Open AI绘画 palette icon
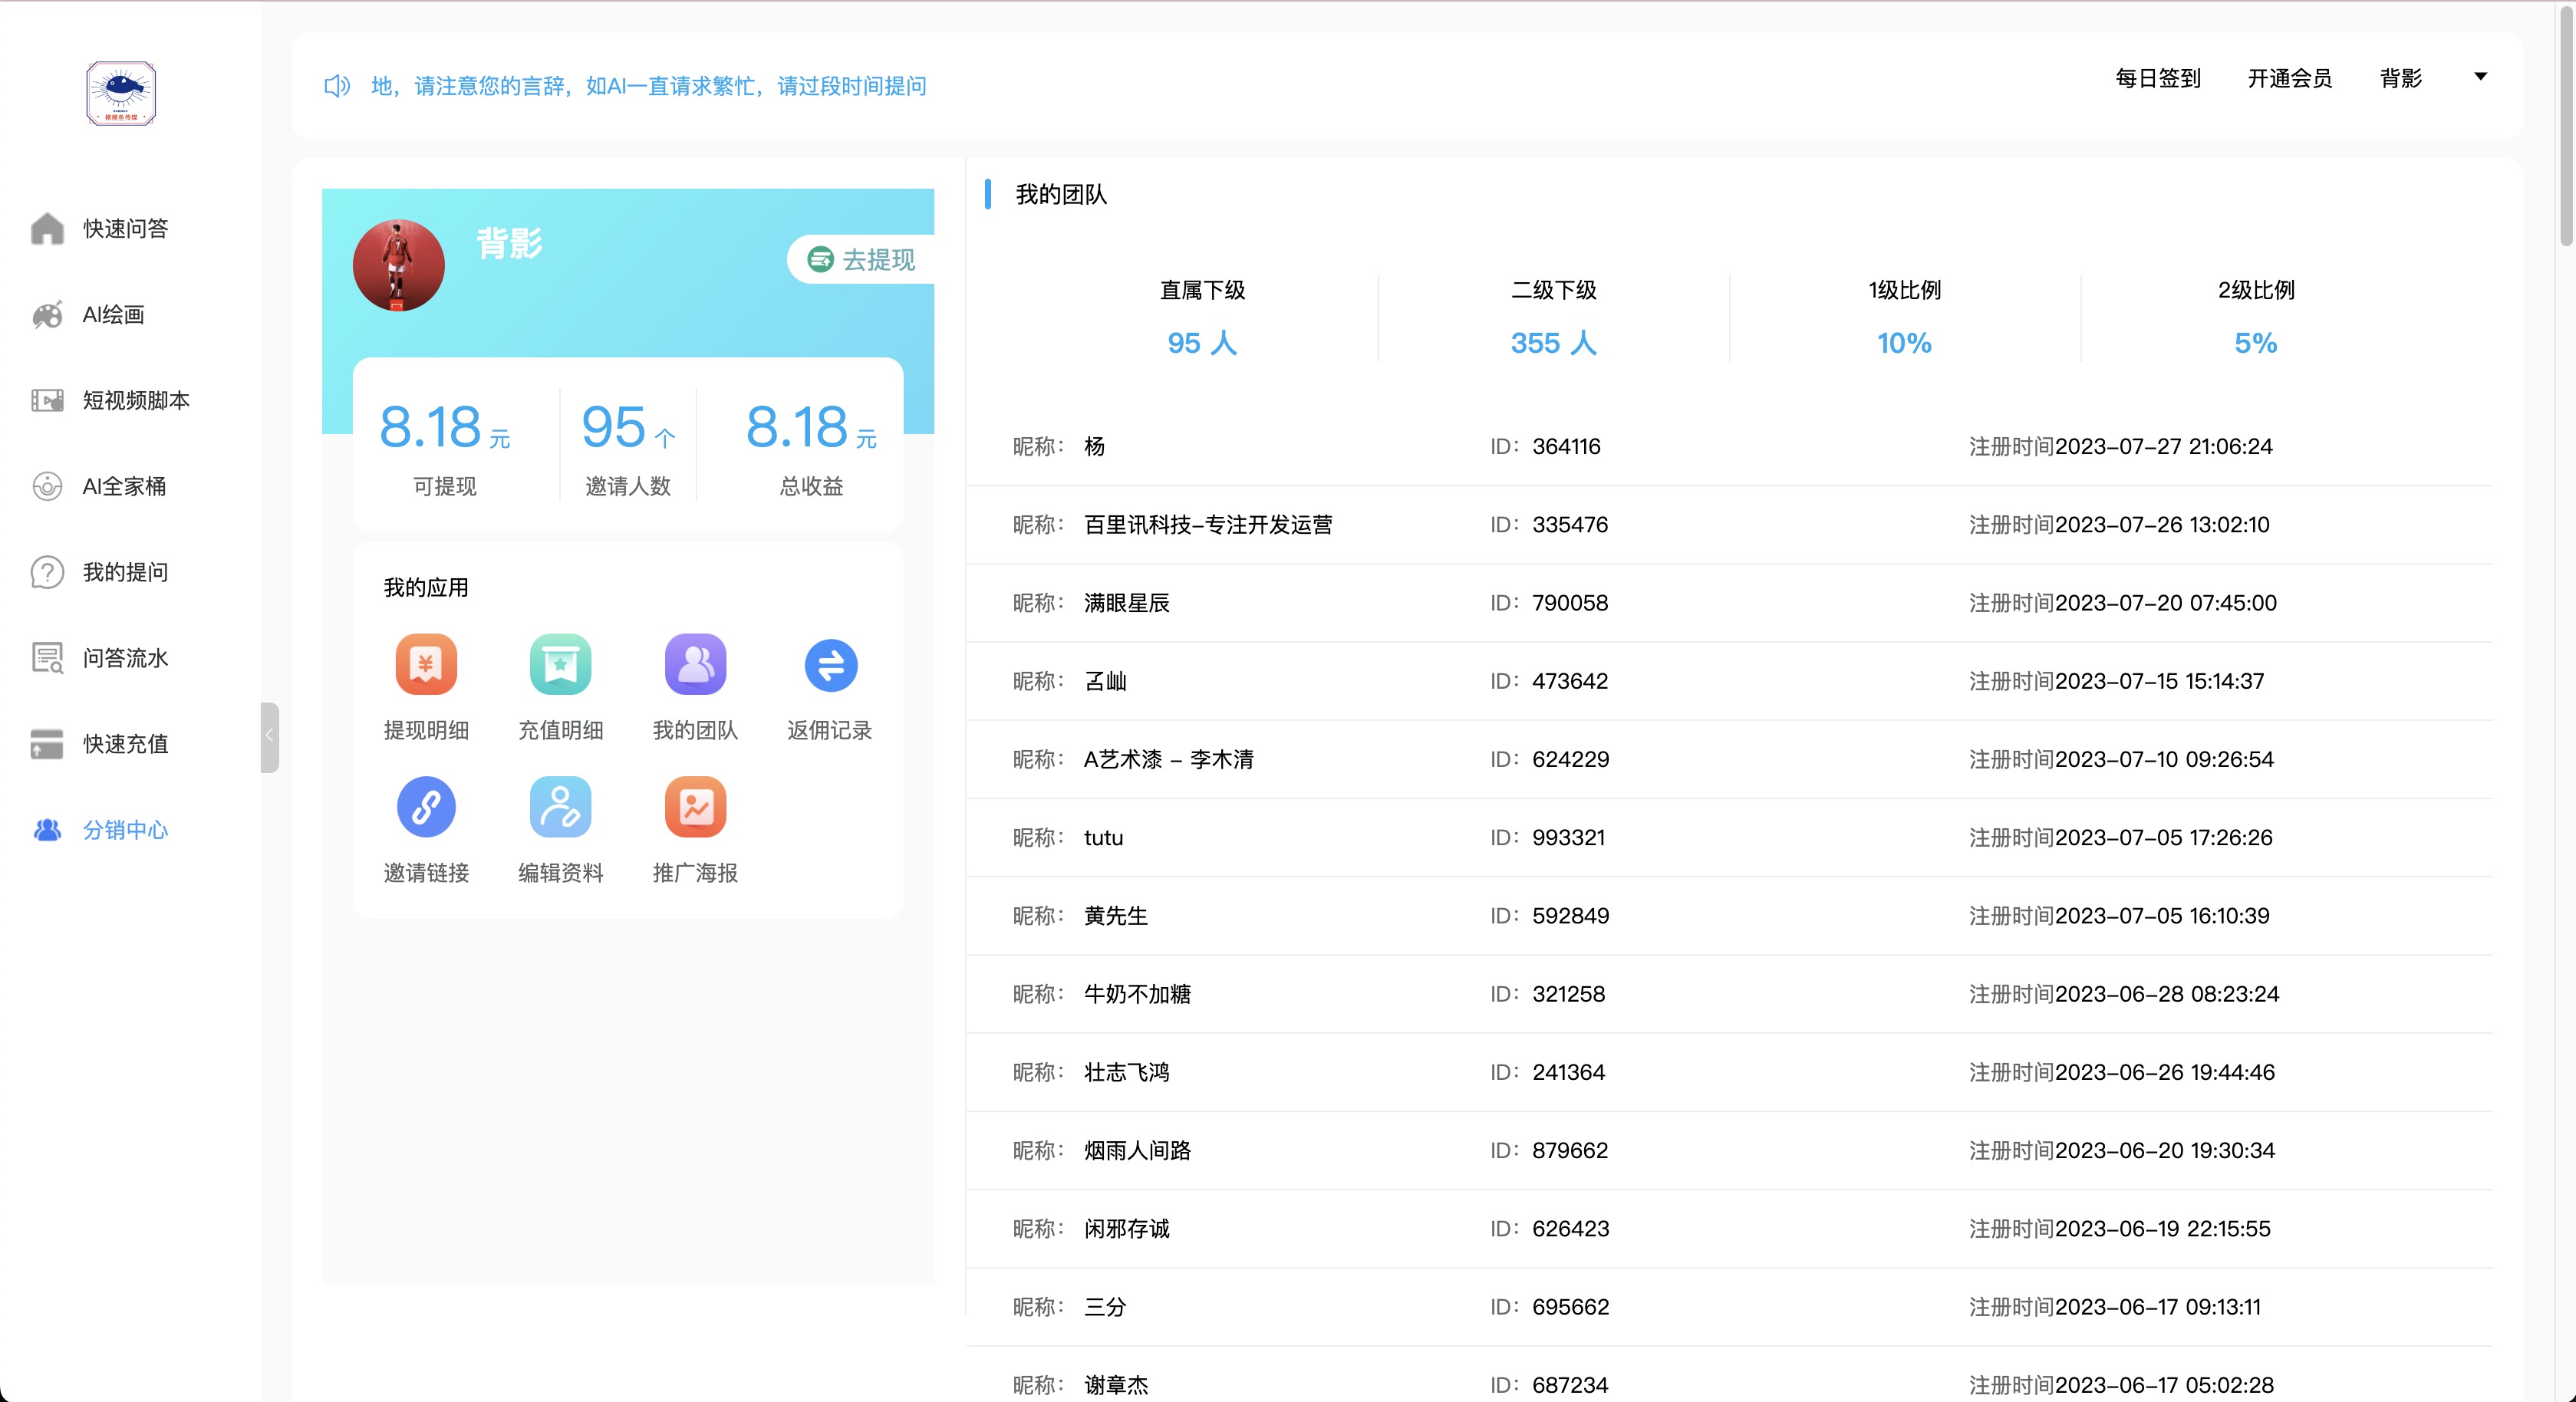 (x=47, y=315)
